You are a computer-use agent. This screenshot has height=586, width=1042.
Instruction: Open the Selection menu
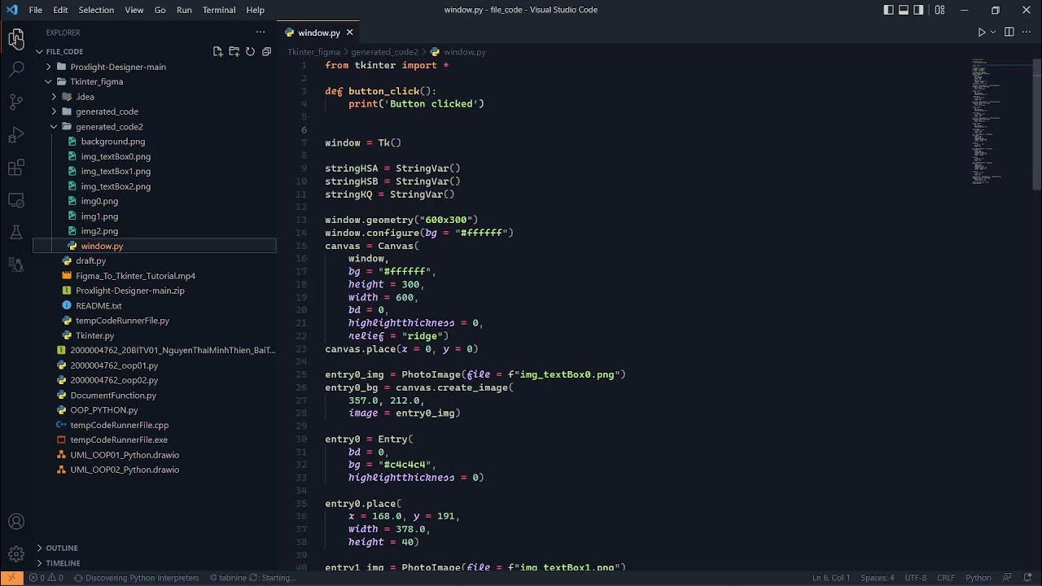pyautogui.click(x=96, y=10)
